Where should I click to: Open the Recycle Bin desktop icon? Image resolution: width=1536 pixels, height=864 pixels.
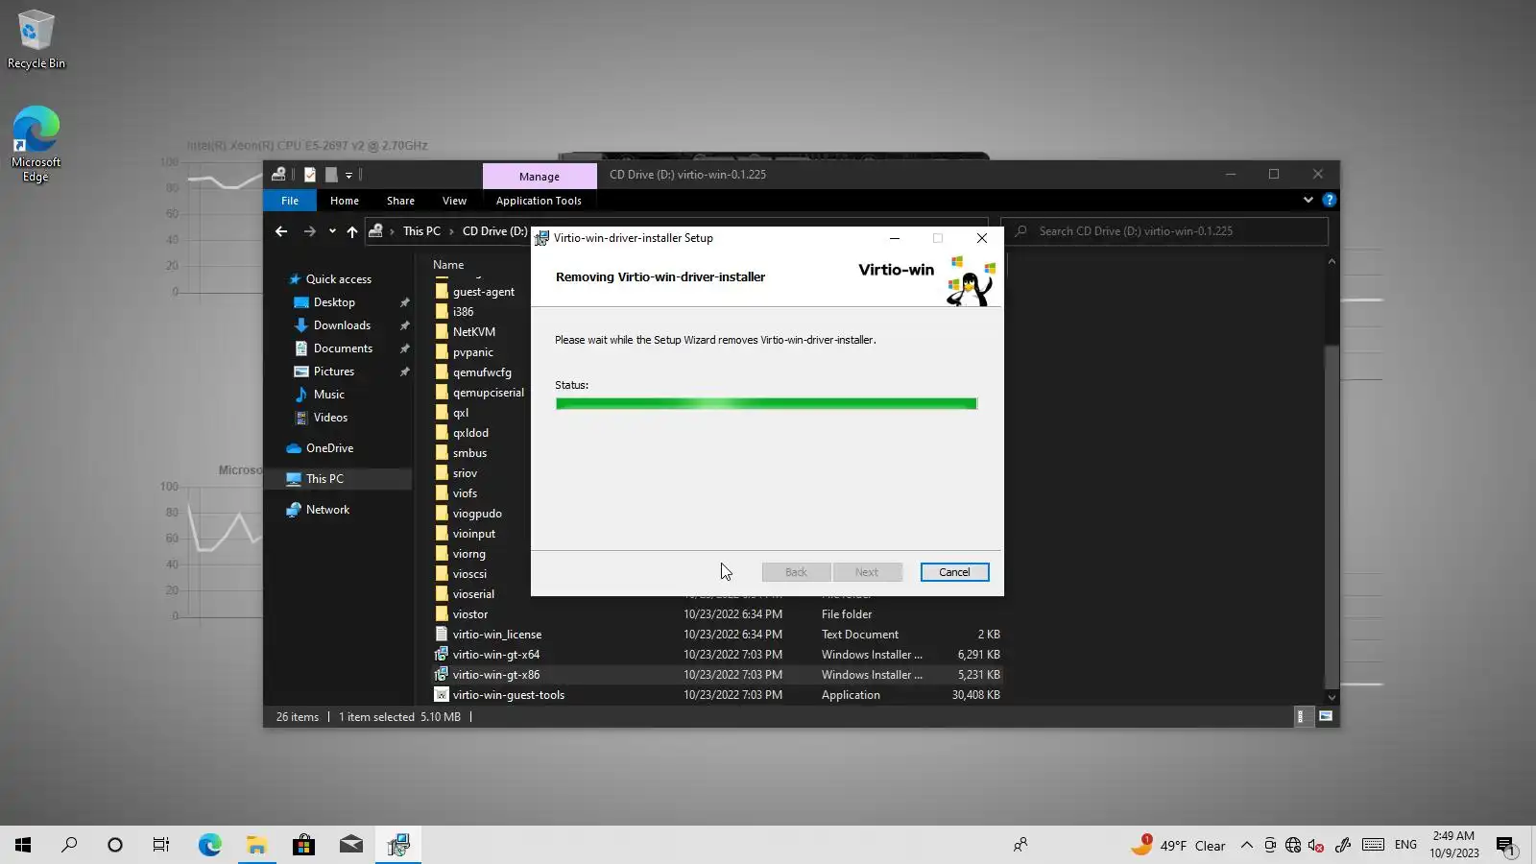(x=36, y=39)
